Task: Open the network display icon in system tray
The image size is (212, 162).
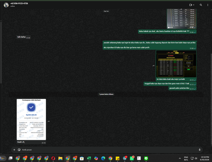Action: click(192, 158)
